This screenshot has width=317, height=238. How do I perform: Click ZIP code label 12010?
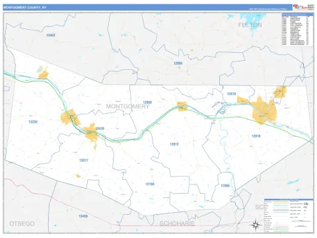click(x=256, y=136)
